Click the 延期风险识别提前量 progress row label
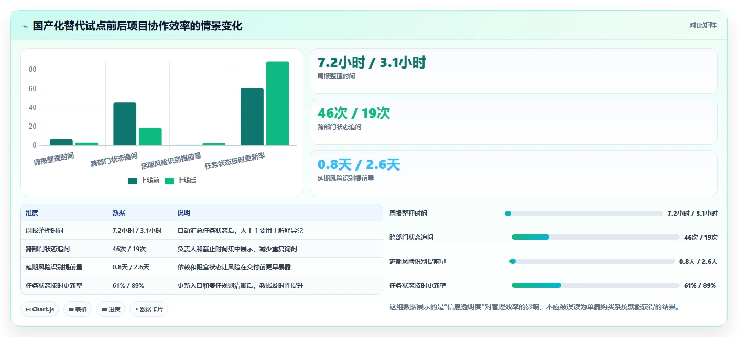Image resolution: width=738 pixels, height=337 pixels. click(x=418, y=261)
